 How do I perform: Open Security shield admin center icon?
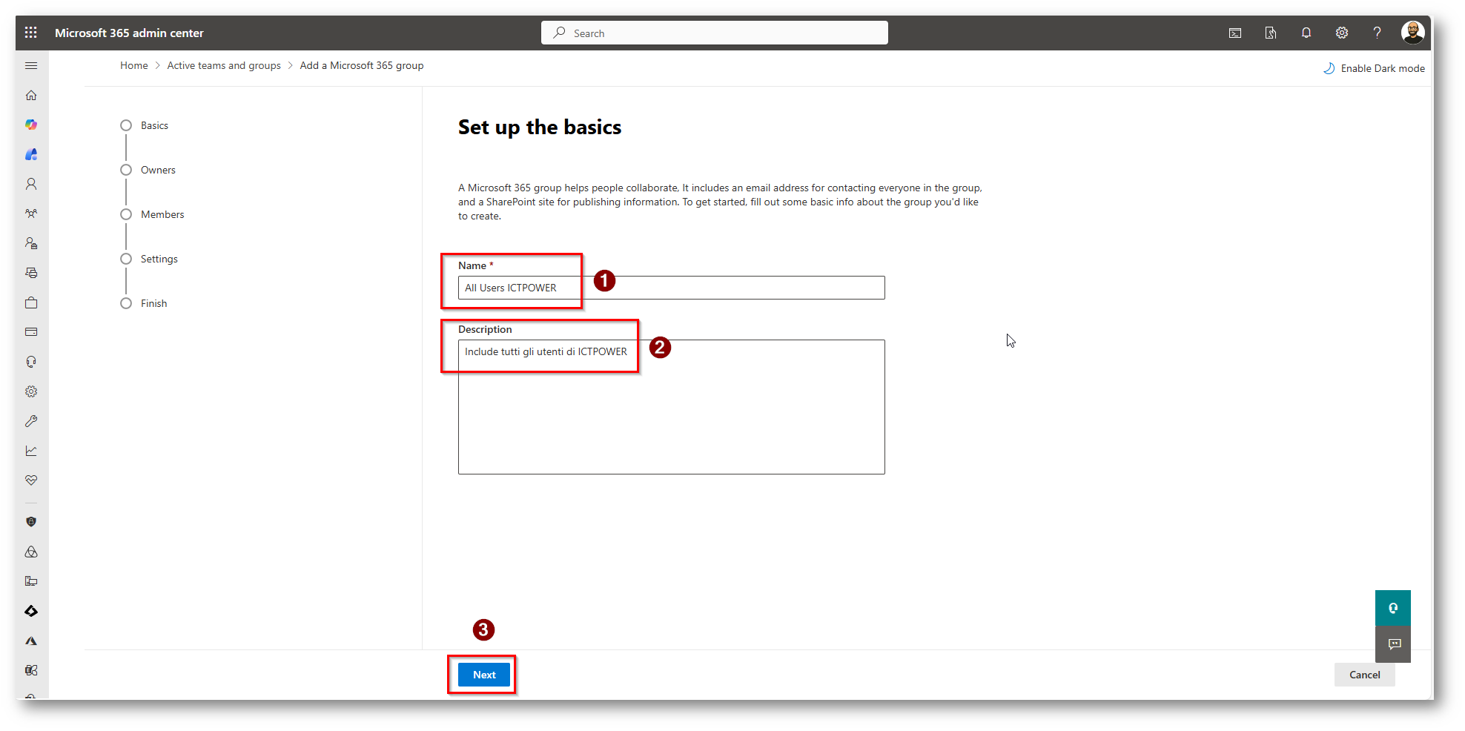[x=31, y=522]
